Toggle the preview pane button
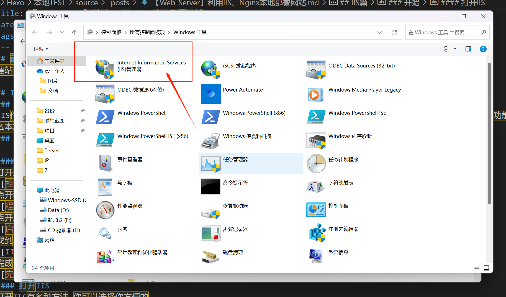 [468, 49]
